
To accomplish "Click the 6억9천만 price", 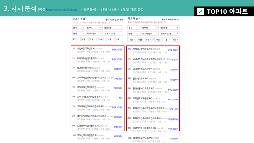I will point(174,70).
